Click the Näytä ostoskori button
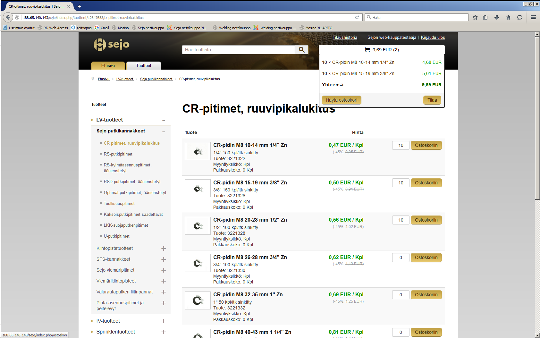This screenshot has width=540, height=338. coord(342,100)
